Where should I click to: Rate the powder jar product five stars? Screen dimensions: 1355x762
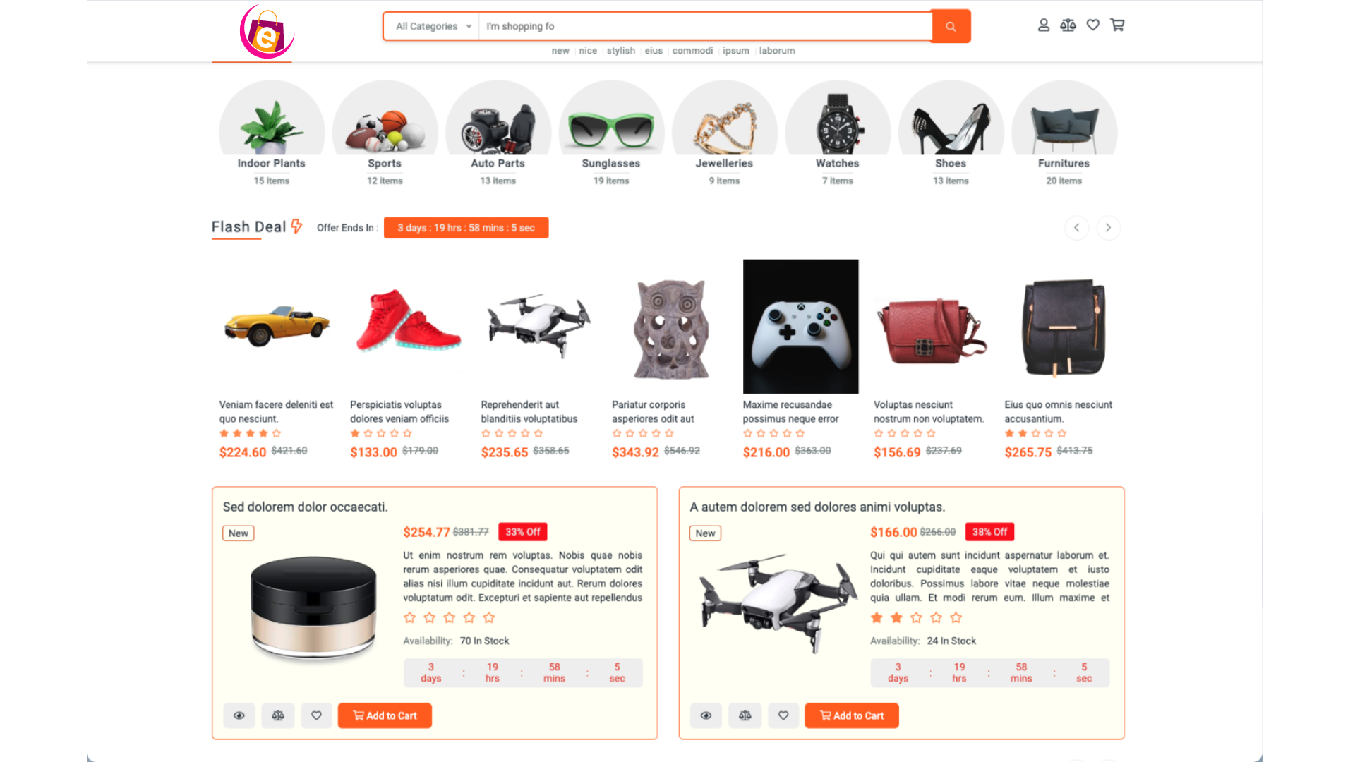point(489,618)
